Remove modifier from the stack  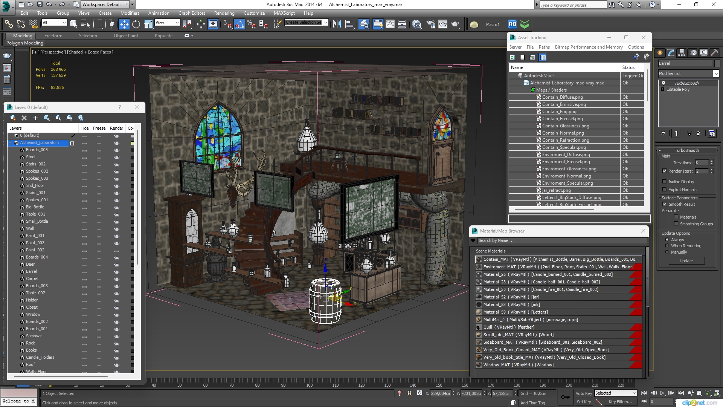(698, 133)
